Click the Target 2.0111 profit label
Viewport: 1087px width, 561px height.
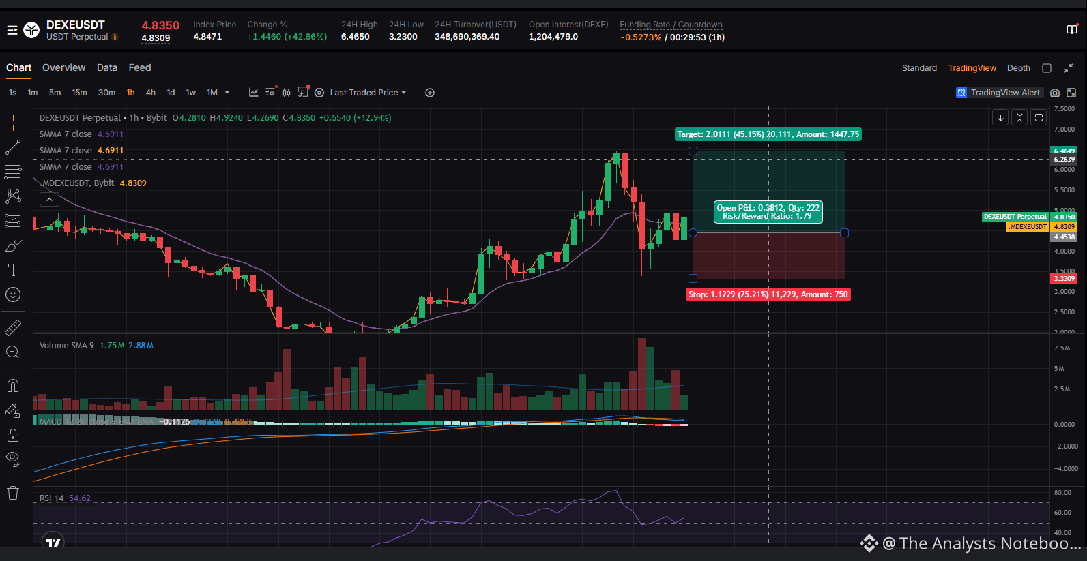point(768,134)
